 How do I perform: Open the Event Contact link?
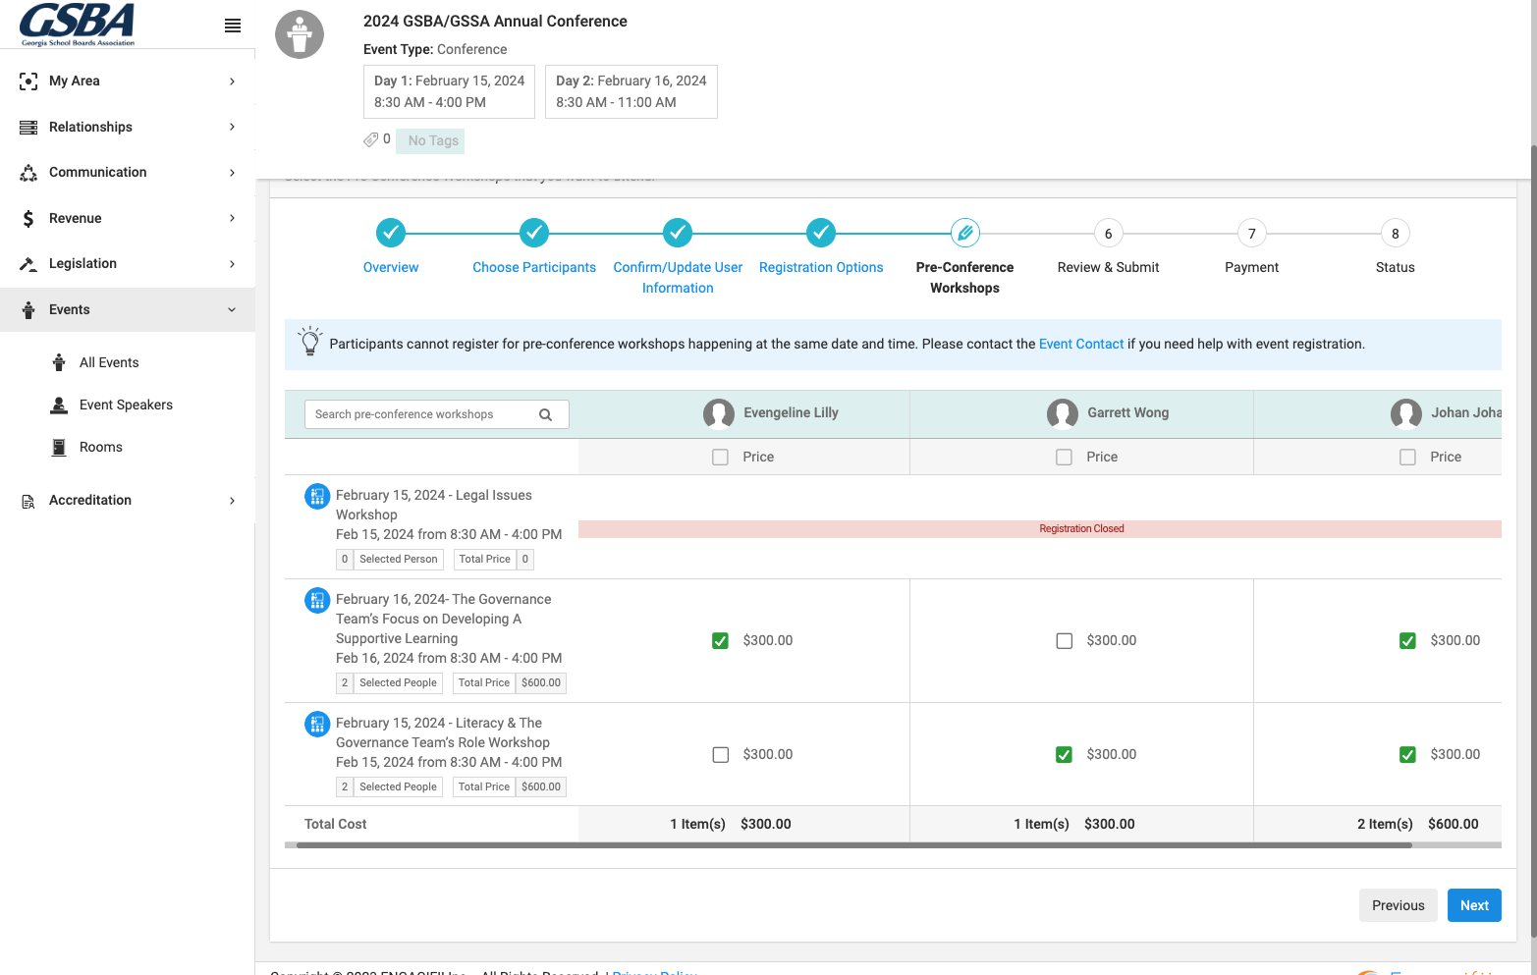1081,345
